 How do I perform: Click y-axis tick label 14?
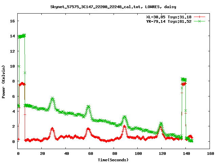pos(12,36)
